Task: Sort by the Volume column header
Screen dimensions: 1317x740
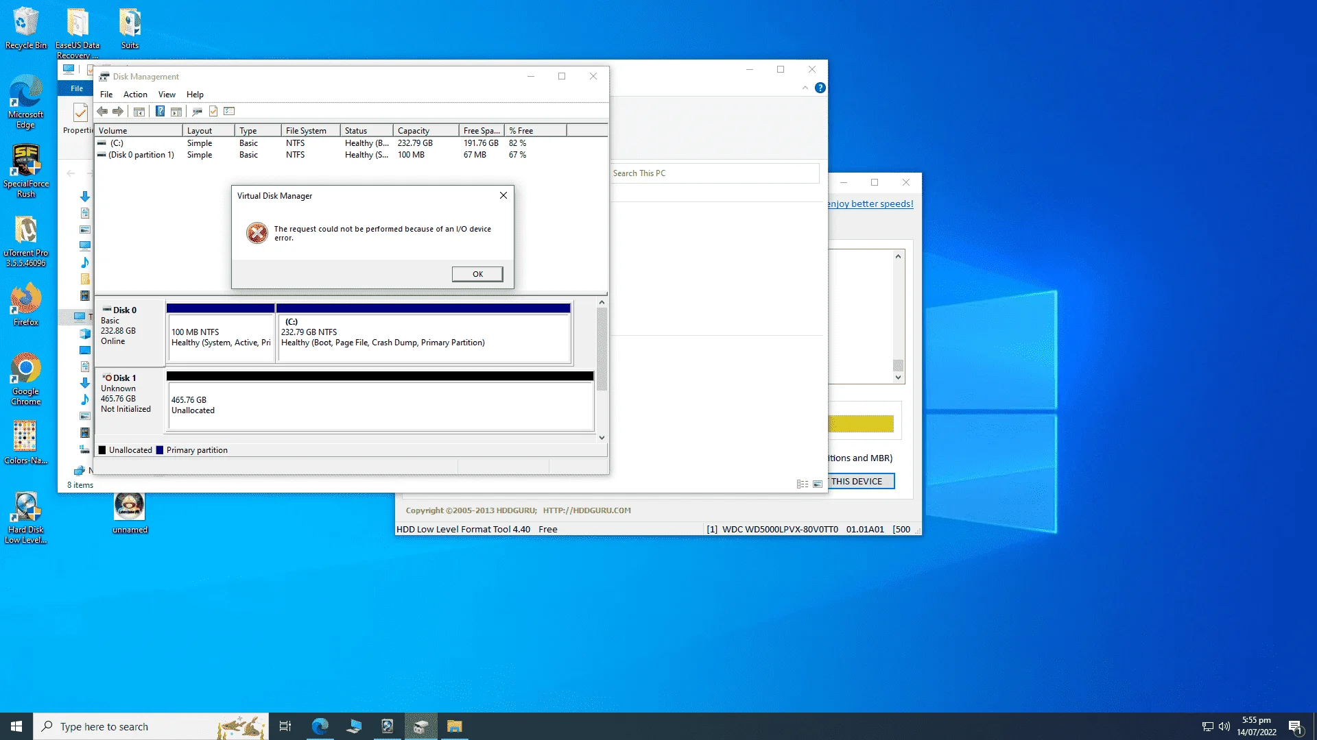Action: [x=139, y=130]
